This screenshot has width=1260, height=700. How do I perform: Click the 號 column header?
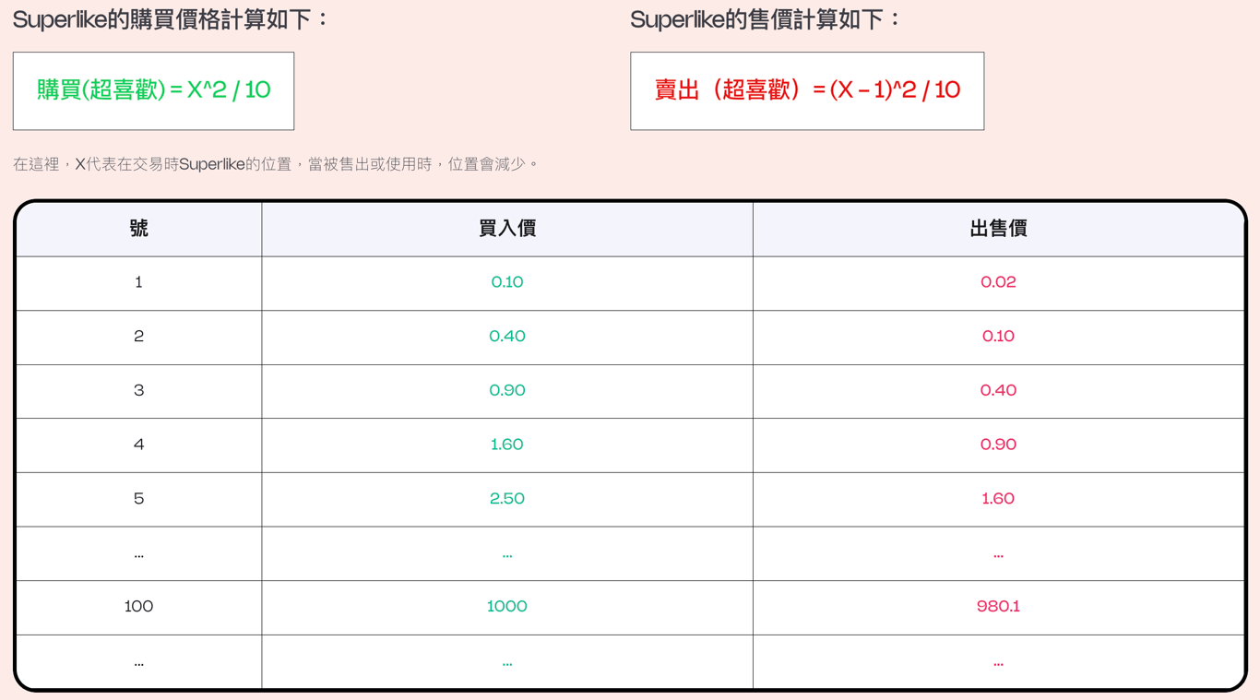click(x=138, y=229)
